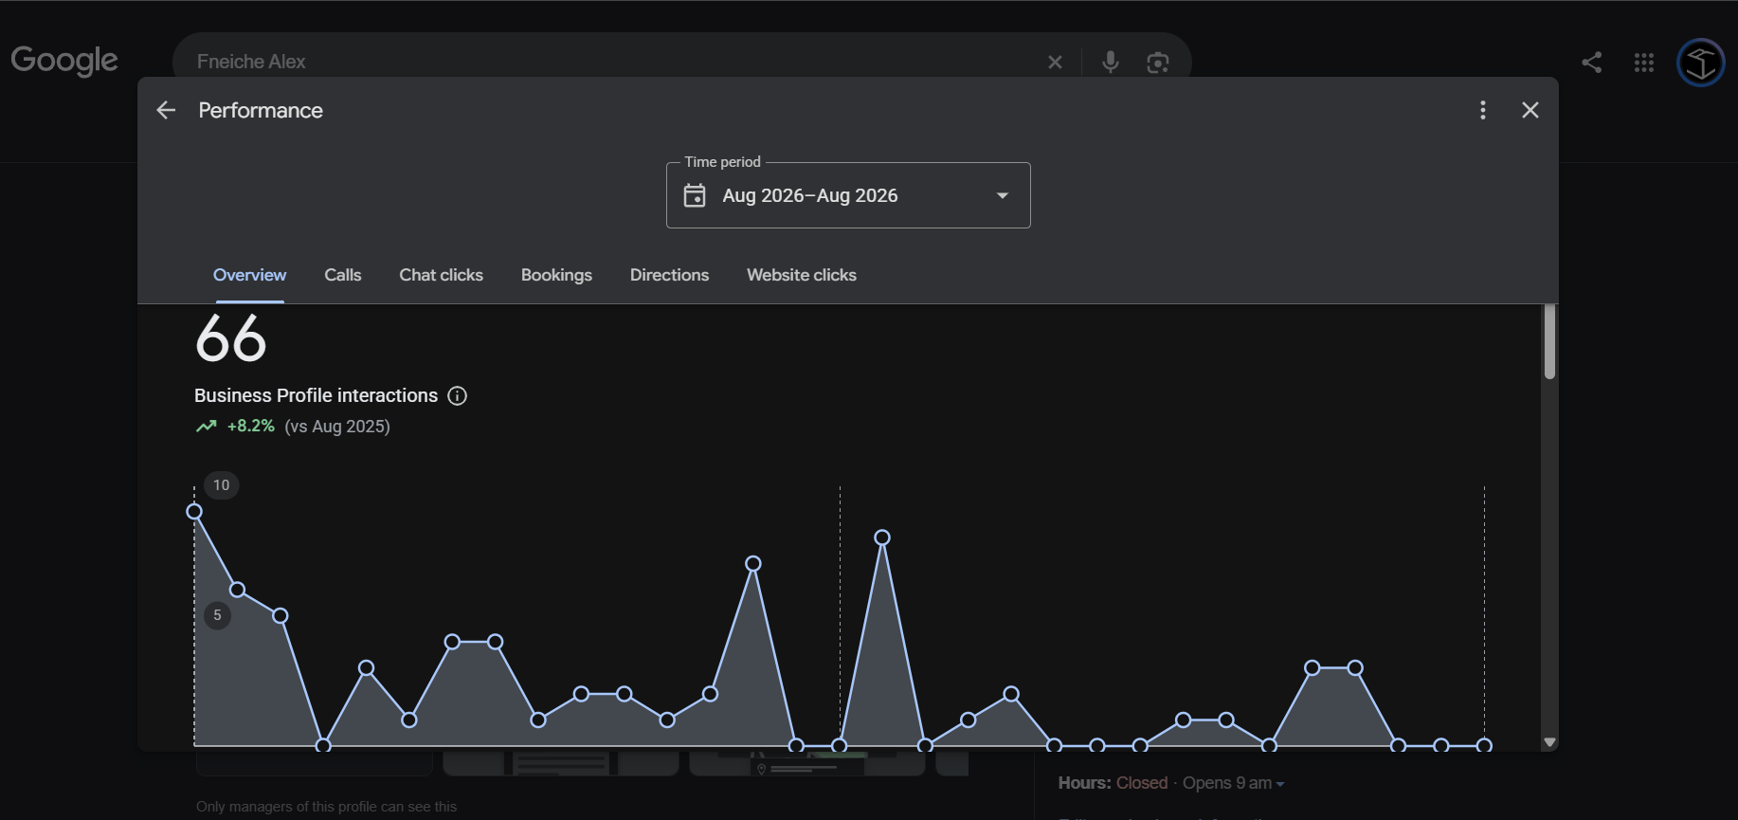Screen dimensions: 1738x820
Task: Click the share icon in header
Action: (1592, 63)
